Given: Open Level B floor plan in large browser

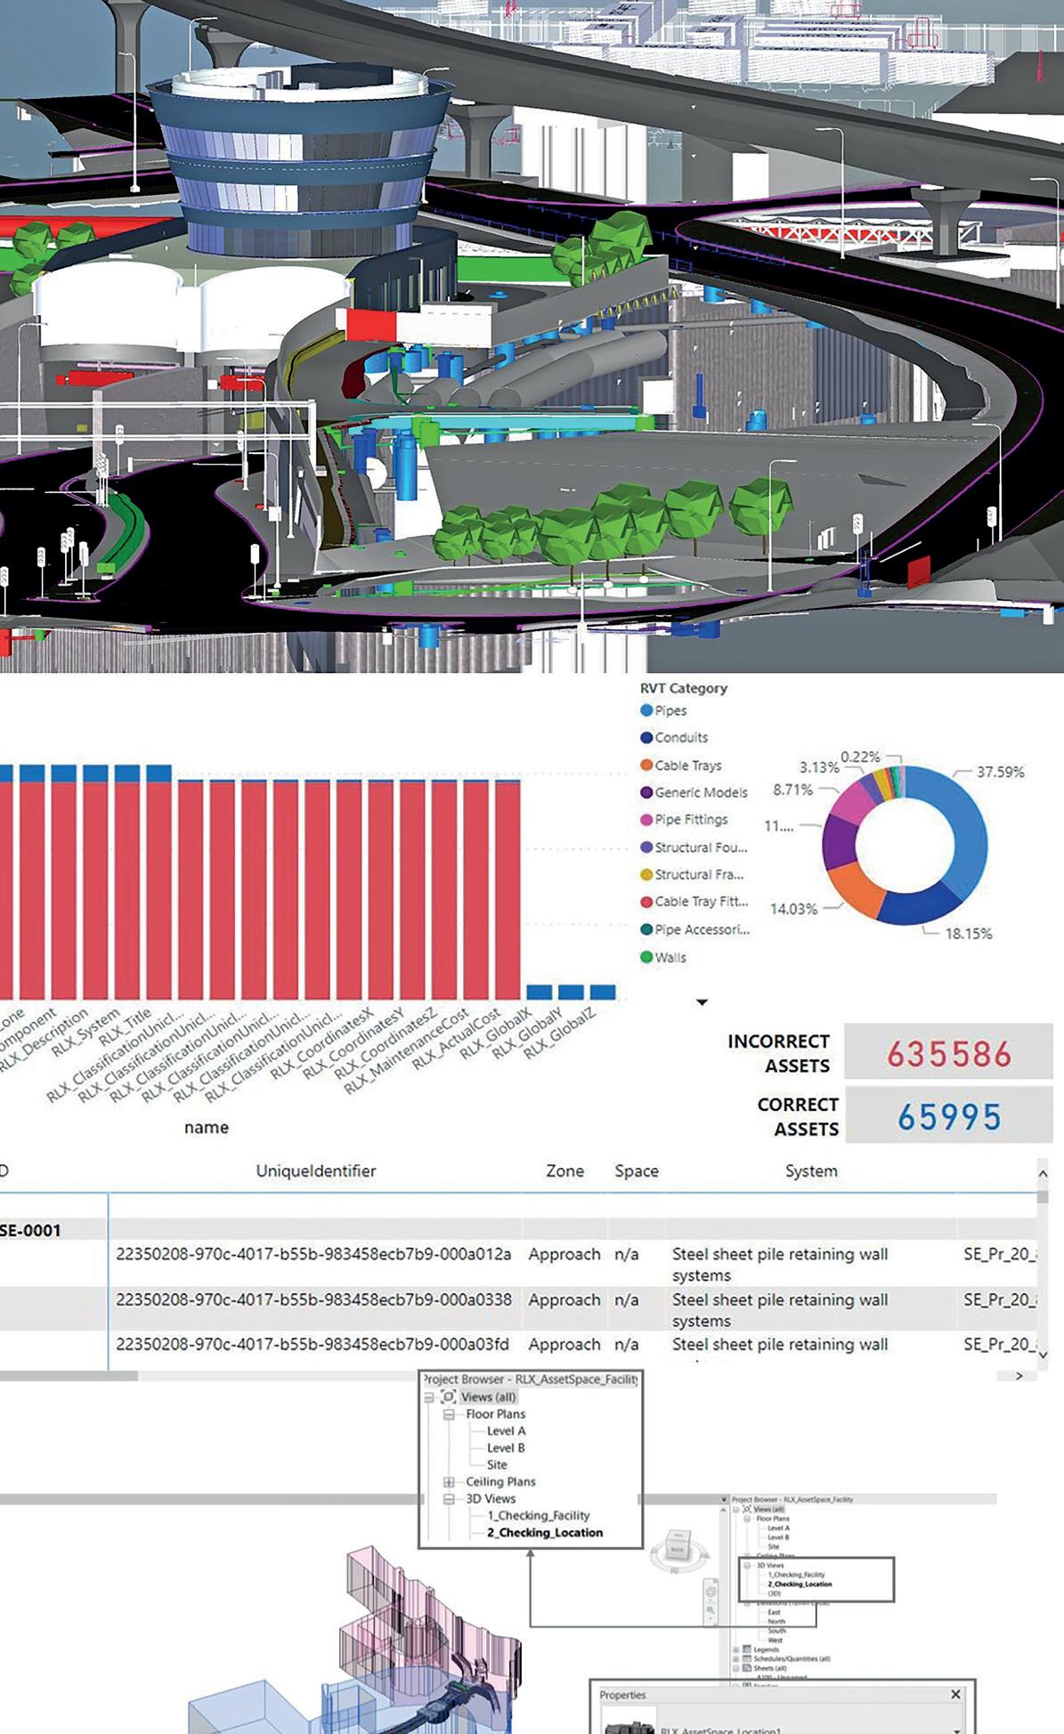Looking at the screenshot, I should 506,1447.
